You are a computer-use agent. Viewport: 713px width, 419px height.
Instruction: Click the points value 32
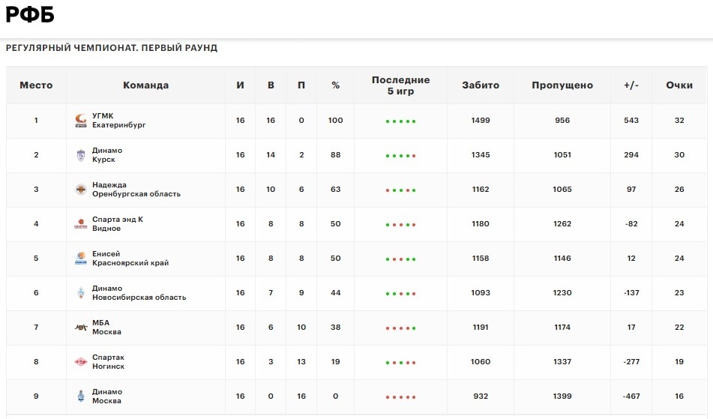click(x=679, y=121)
